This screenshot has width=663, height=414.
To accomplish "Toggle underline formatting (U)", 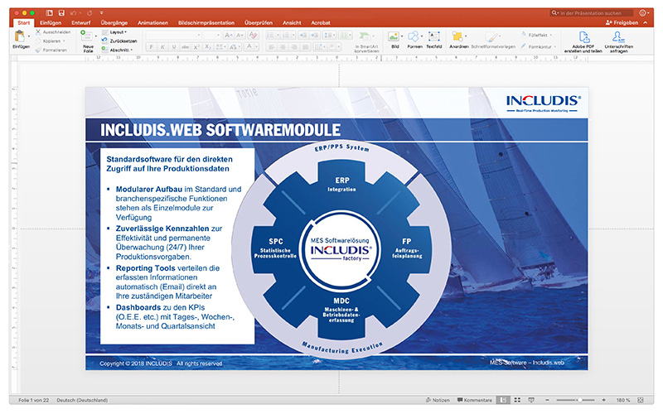I will tap(174, 47).
